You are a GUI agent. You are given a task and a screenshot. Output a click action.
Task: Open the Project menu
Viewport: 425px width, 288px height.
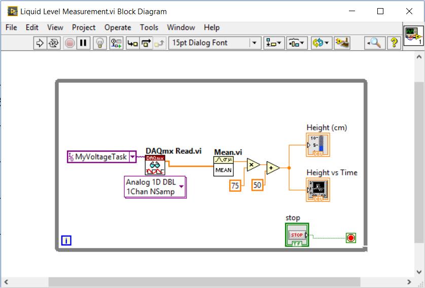point(84,28)
